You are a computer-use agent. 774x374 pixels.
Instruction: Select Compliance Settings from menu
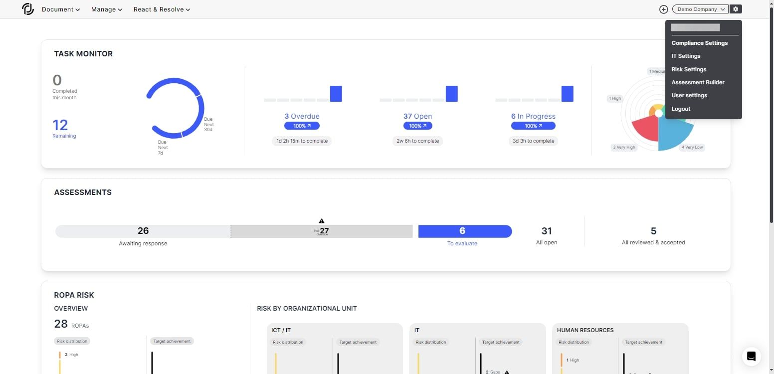(x=699, y=43)
